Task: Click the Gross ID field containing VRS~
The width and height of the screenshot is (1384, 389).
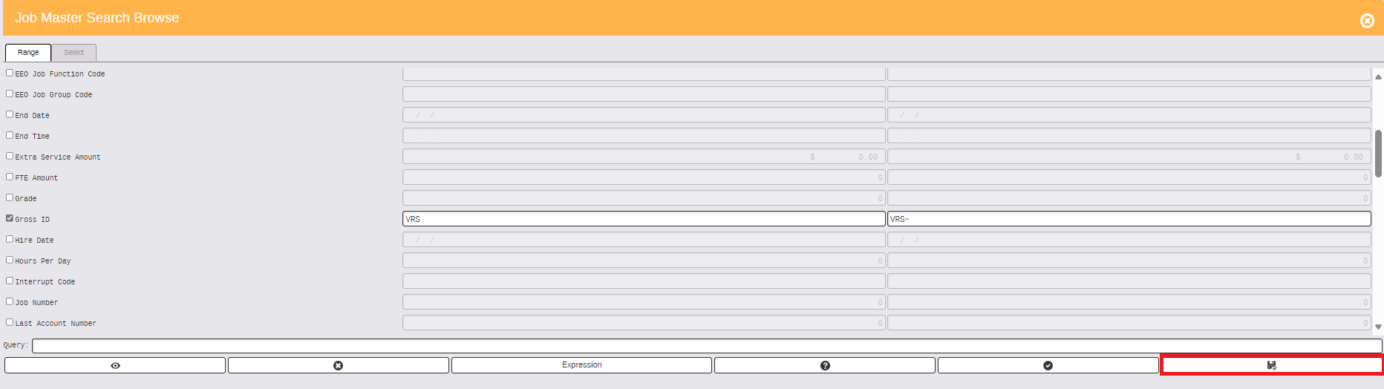Action: (x=1129, y=219)
